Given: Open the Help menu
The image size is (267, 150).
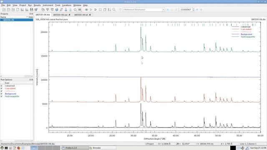Looking at the screenshot, I should click(x=85, y=5).
